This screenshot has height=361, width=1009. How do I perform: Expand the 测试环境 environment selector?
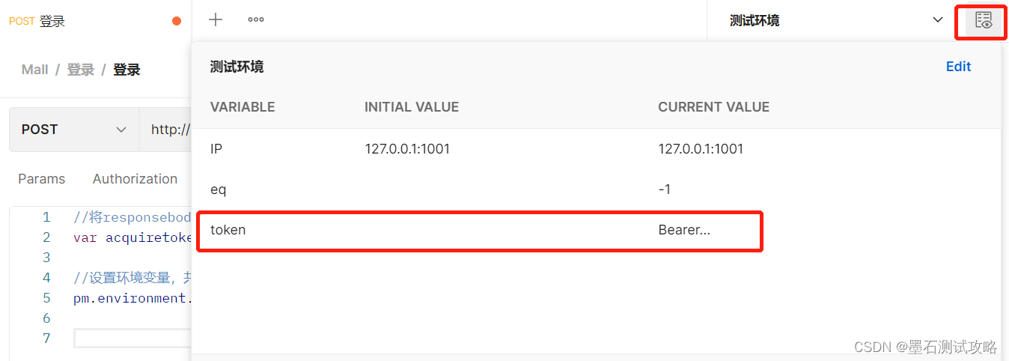pyautogui.click(x=835, y=21)
